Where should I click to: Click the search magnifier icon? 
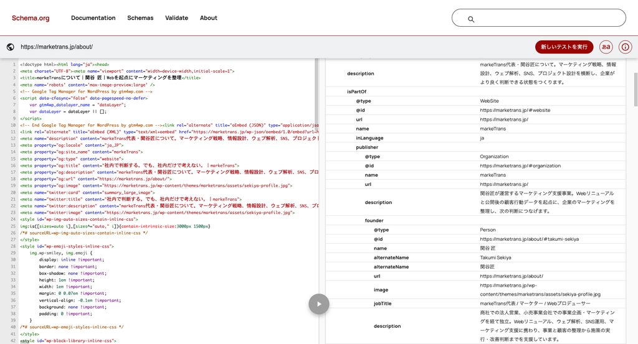point(471,19)
